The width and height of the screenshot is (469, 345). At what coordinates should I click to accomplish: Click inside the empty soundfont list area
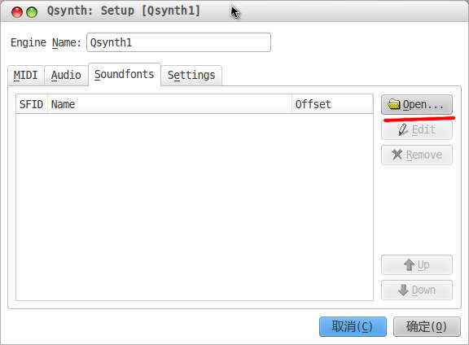195,207
